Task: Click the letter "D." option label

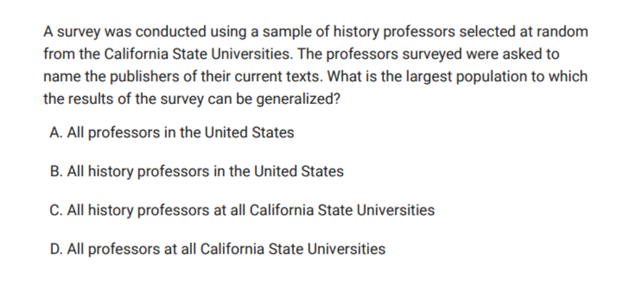Action: point(56,248)
